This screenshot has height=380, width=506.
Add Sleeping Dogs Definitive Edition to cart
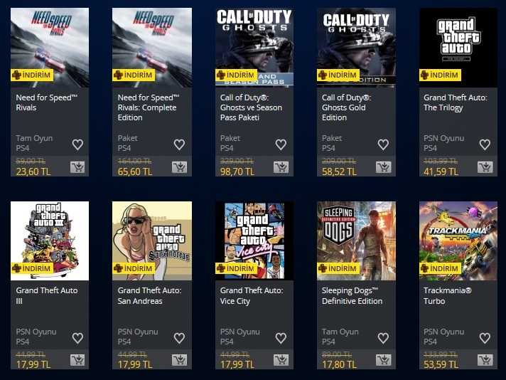(x=383, y=360)
